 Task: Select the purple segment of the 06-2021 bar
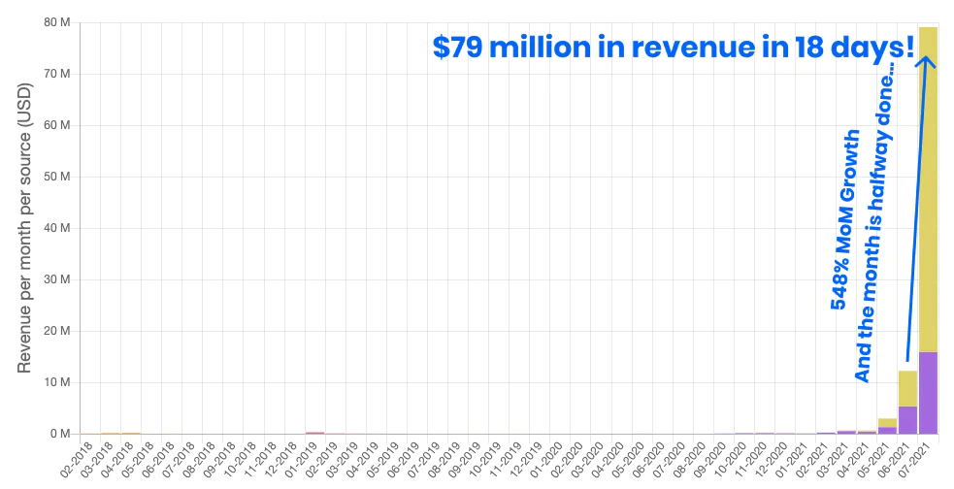907,420
